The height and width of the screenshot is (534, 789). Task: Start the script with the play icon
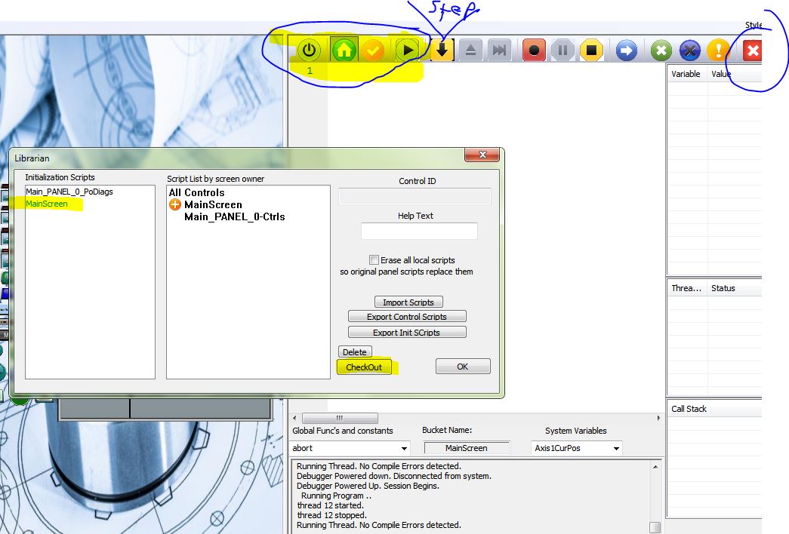click(408, 51)
